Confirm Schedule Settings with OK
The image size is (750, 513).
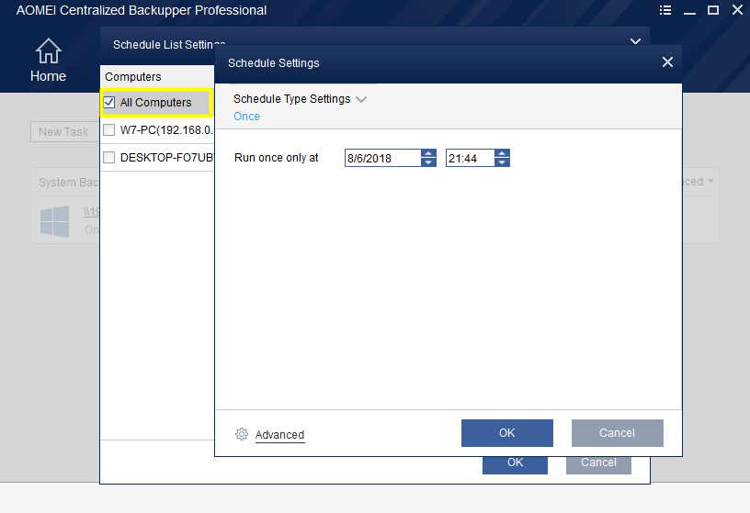pos(507,433)
